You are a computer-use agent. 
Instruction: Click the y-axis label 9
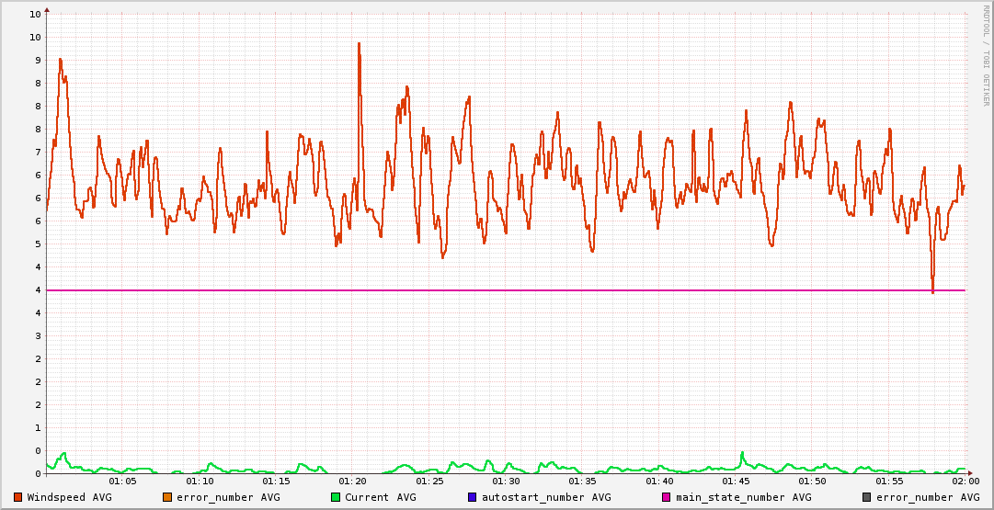click(x=39, y=60)
